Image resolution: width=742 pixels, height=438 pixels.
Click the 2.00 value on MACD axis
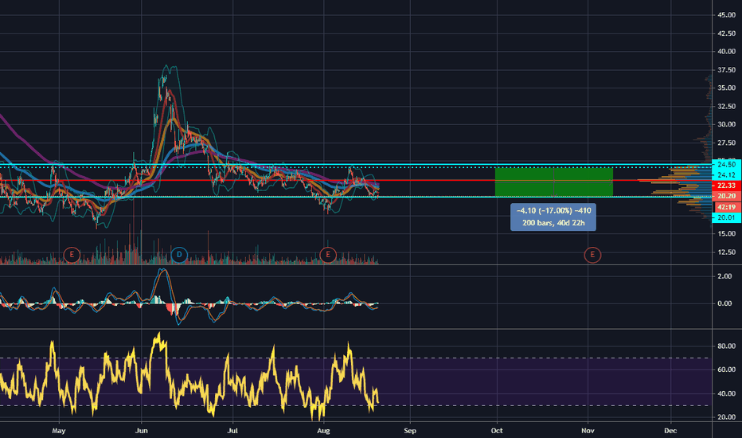pos(724,276)
